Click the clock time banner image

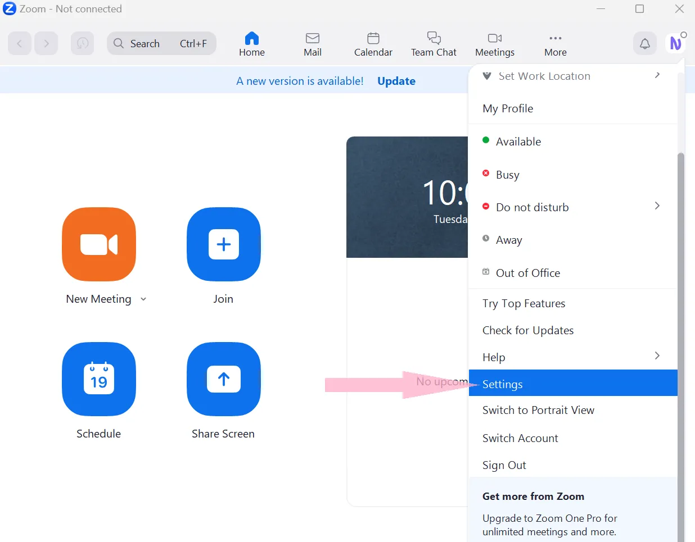pyautogui.click(x=407, y=197)
